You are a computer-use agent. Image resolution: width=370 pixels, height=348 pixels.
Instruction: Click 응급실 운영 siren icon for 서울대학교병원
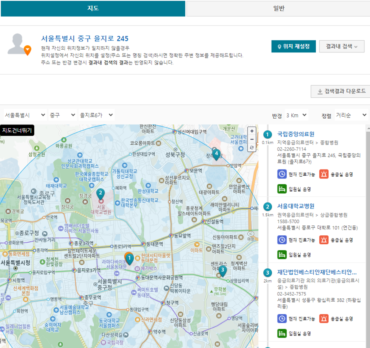pyautogui.click(x=324, y=240)
